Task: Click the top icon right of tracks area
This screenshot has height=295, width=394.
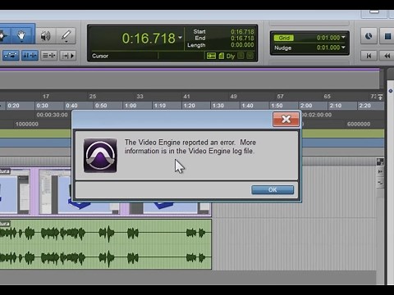Action: pyautogui.click(x=380, y=161)
